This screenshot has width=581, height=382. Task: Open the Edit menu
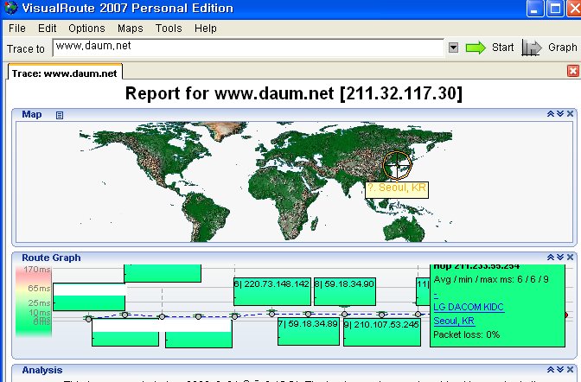tap(47, 29)
